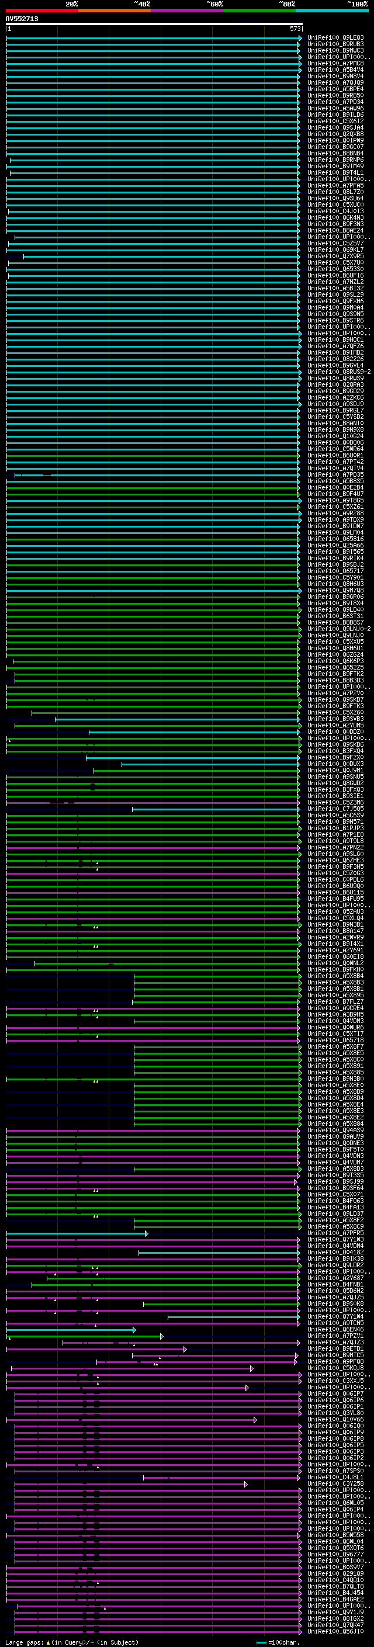Click hit label UniRef100_Q9SJA4

click(x=335, y=128)
